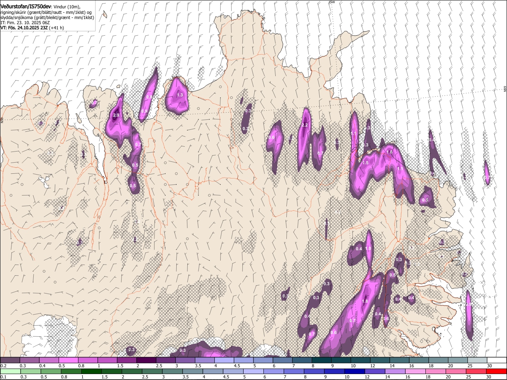Pick the lilac swatch labeled 14, lower scale
The image size is (507, 380).
click(x=395, y=371)
